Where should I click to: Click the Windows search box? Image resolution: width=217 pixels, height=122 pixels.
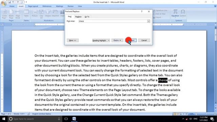(35, 119)
